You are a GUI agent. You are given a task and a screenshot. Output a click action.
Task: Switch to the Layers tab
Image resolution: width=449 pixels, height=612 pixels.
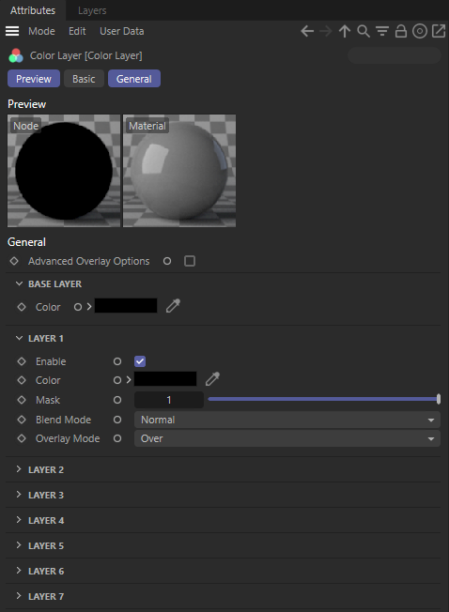(92, 10)
